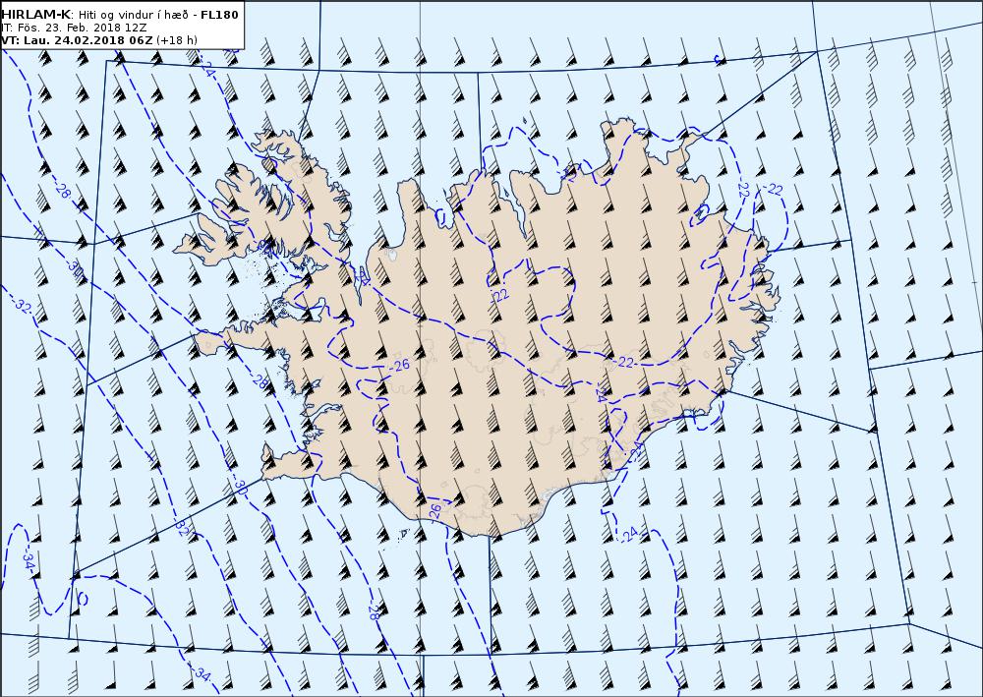Click the HIRLAM-K model title text
The height and width of the screenshot is (697, 983).
coord(35,15)
